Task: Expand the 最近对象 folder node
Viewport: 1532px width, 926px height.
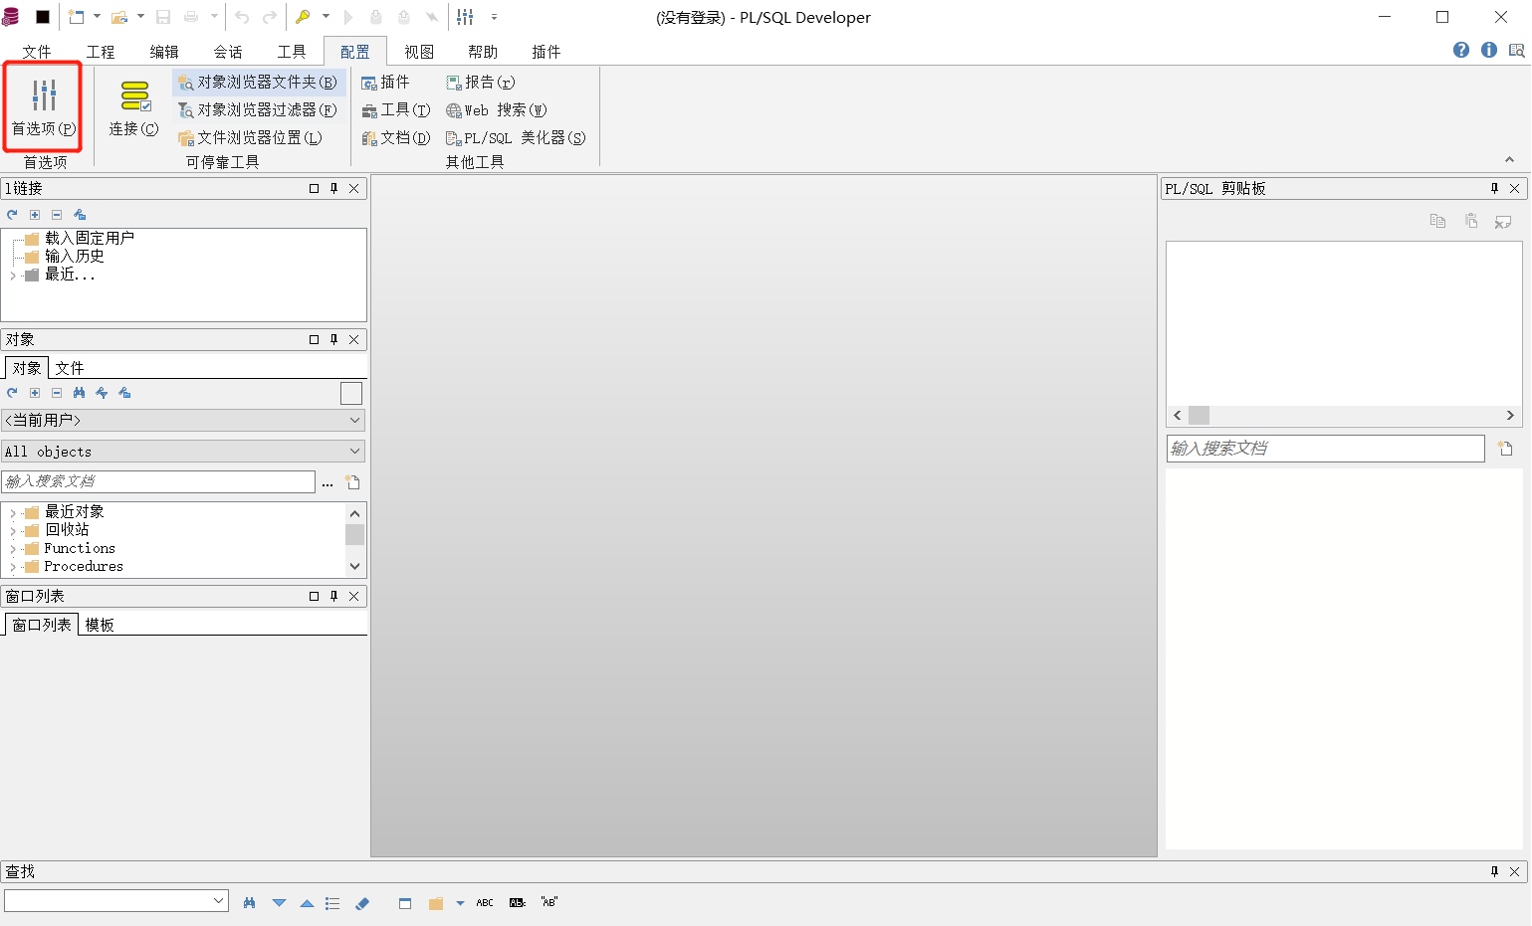Action: (x=13, y=513)
